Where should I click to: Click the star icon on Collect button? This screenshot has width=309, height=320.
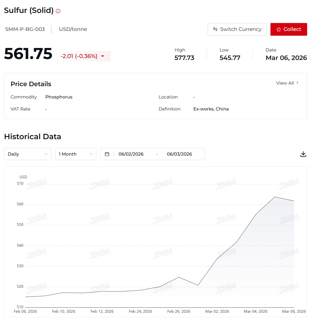click(x=279, y=29)
